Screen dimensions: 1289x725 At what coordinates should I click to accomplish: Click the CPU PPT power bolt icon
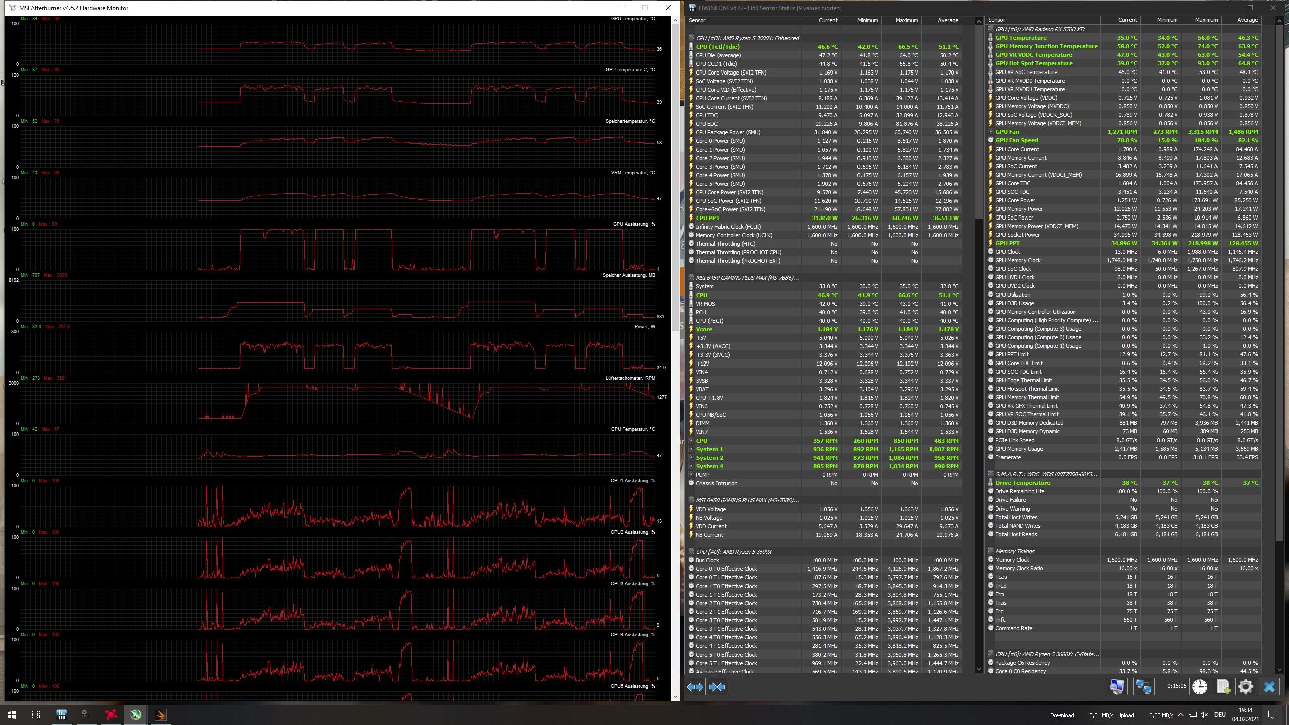click(x=692, y=218)
